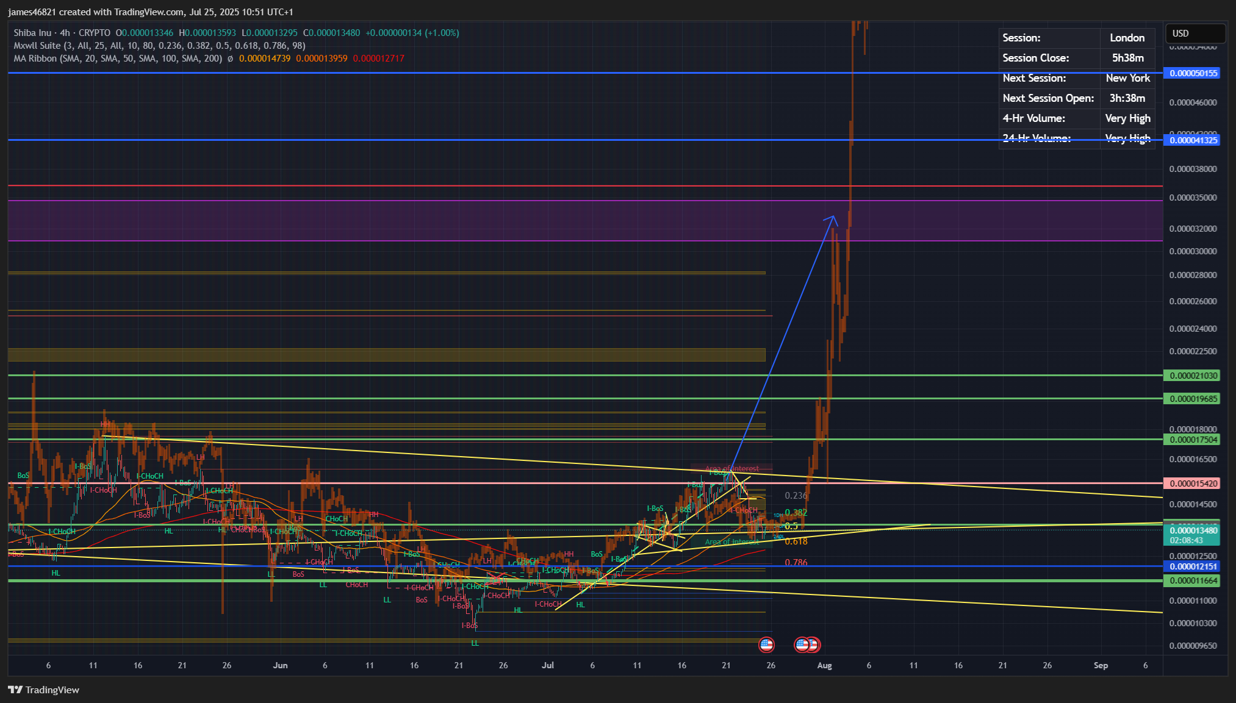Click the 0.382 Fibonacci level label

(x=796, y=513)
